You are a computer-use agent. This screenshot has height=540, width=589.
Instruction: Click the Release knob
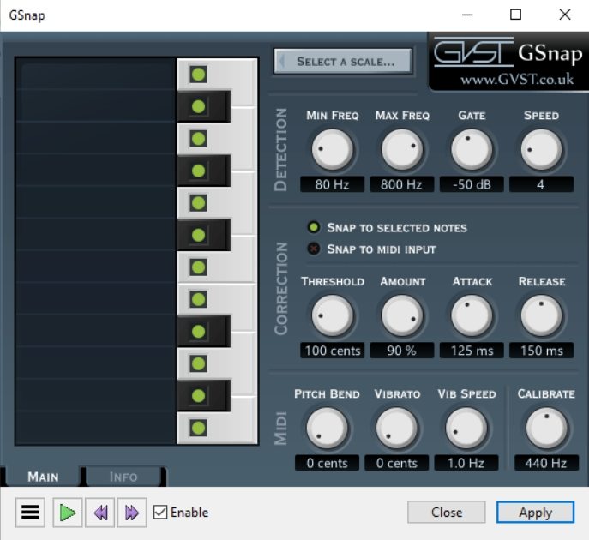pyautogui.click(x=541, y=315)
